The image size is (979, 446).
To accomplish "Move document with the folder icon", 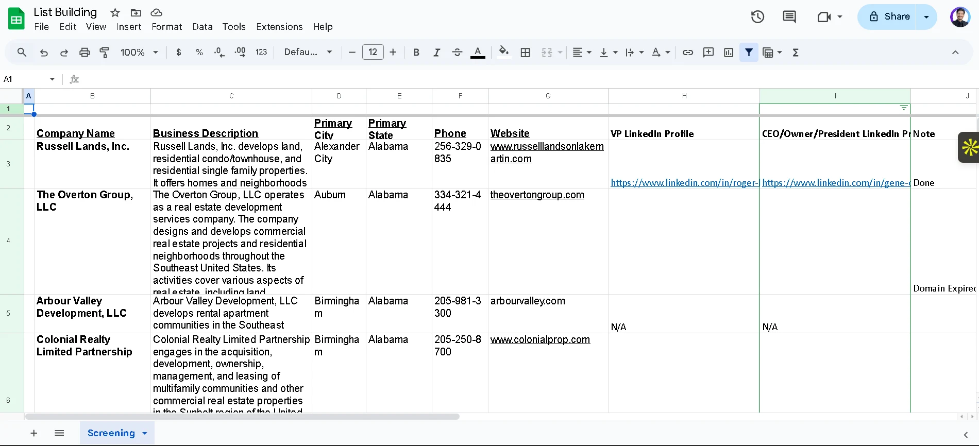I will coord(136,12).
